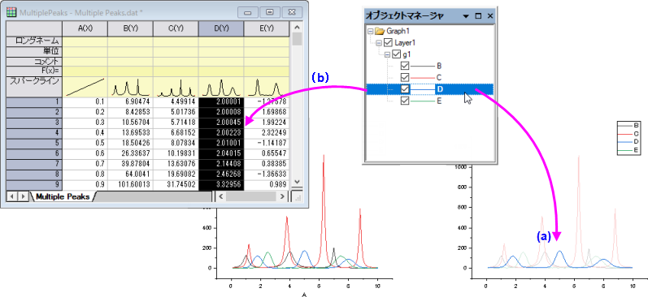Viewport: 648px width, 297px height.
Task: Select row header 5
Action: click(x=34, y=143)
